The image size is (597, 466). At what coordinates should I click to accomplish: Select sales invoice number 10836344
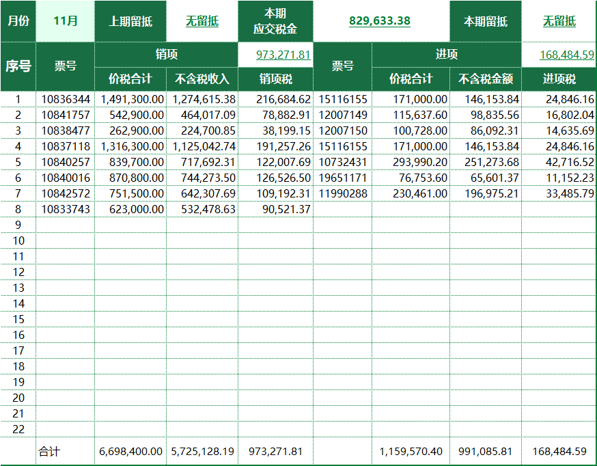66,100
